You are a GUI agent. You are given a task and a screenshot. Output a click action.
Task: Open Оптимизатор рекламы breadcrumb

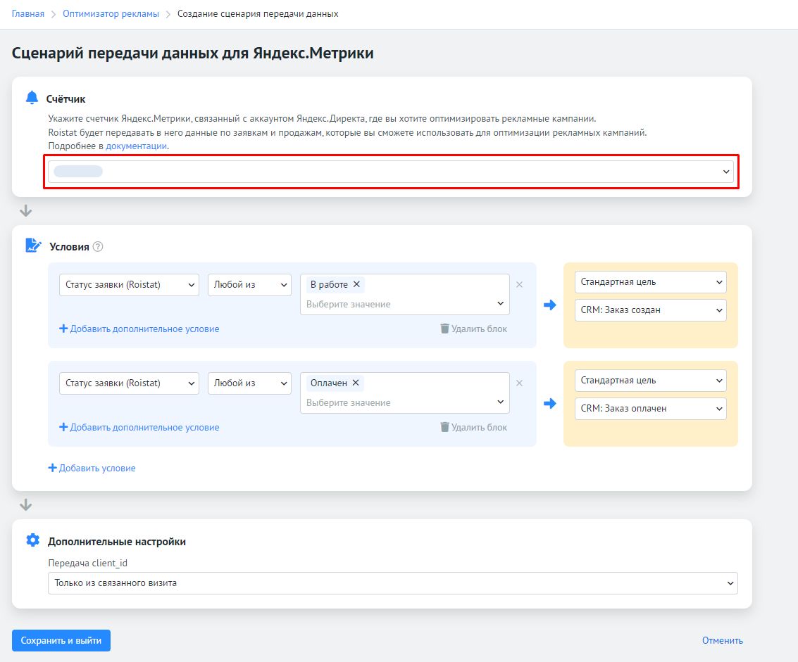(111, 14)
